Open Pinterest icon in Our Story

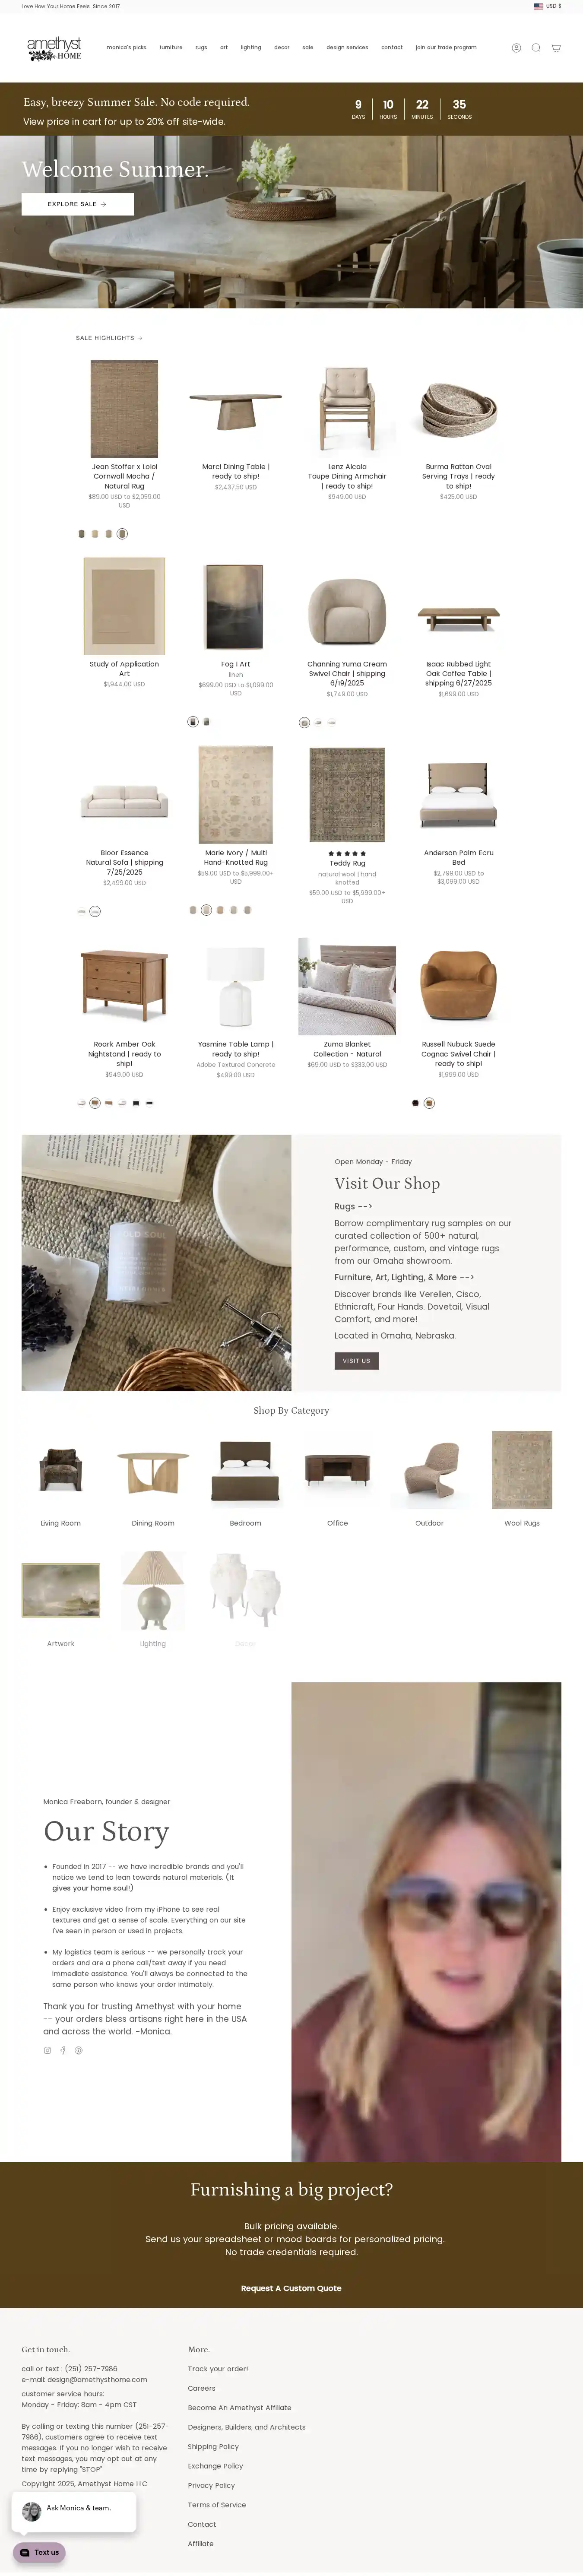point(79,2050)
